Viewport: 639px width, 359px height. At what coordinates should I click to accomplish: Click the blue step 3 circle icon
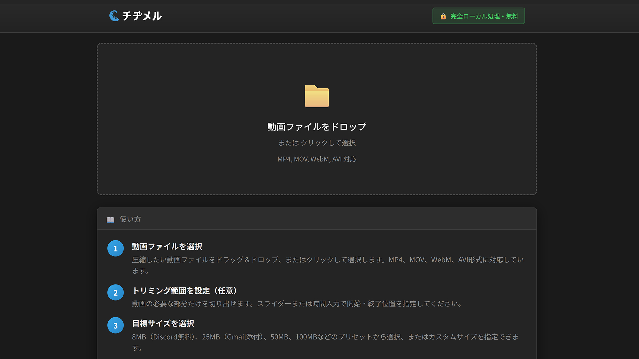(115, 325)
